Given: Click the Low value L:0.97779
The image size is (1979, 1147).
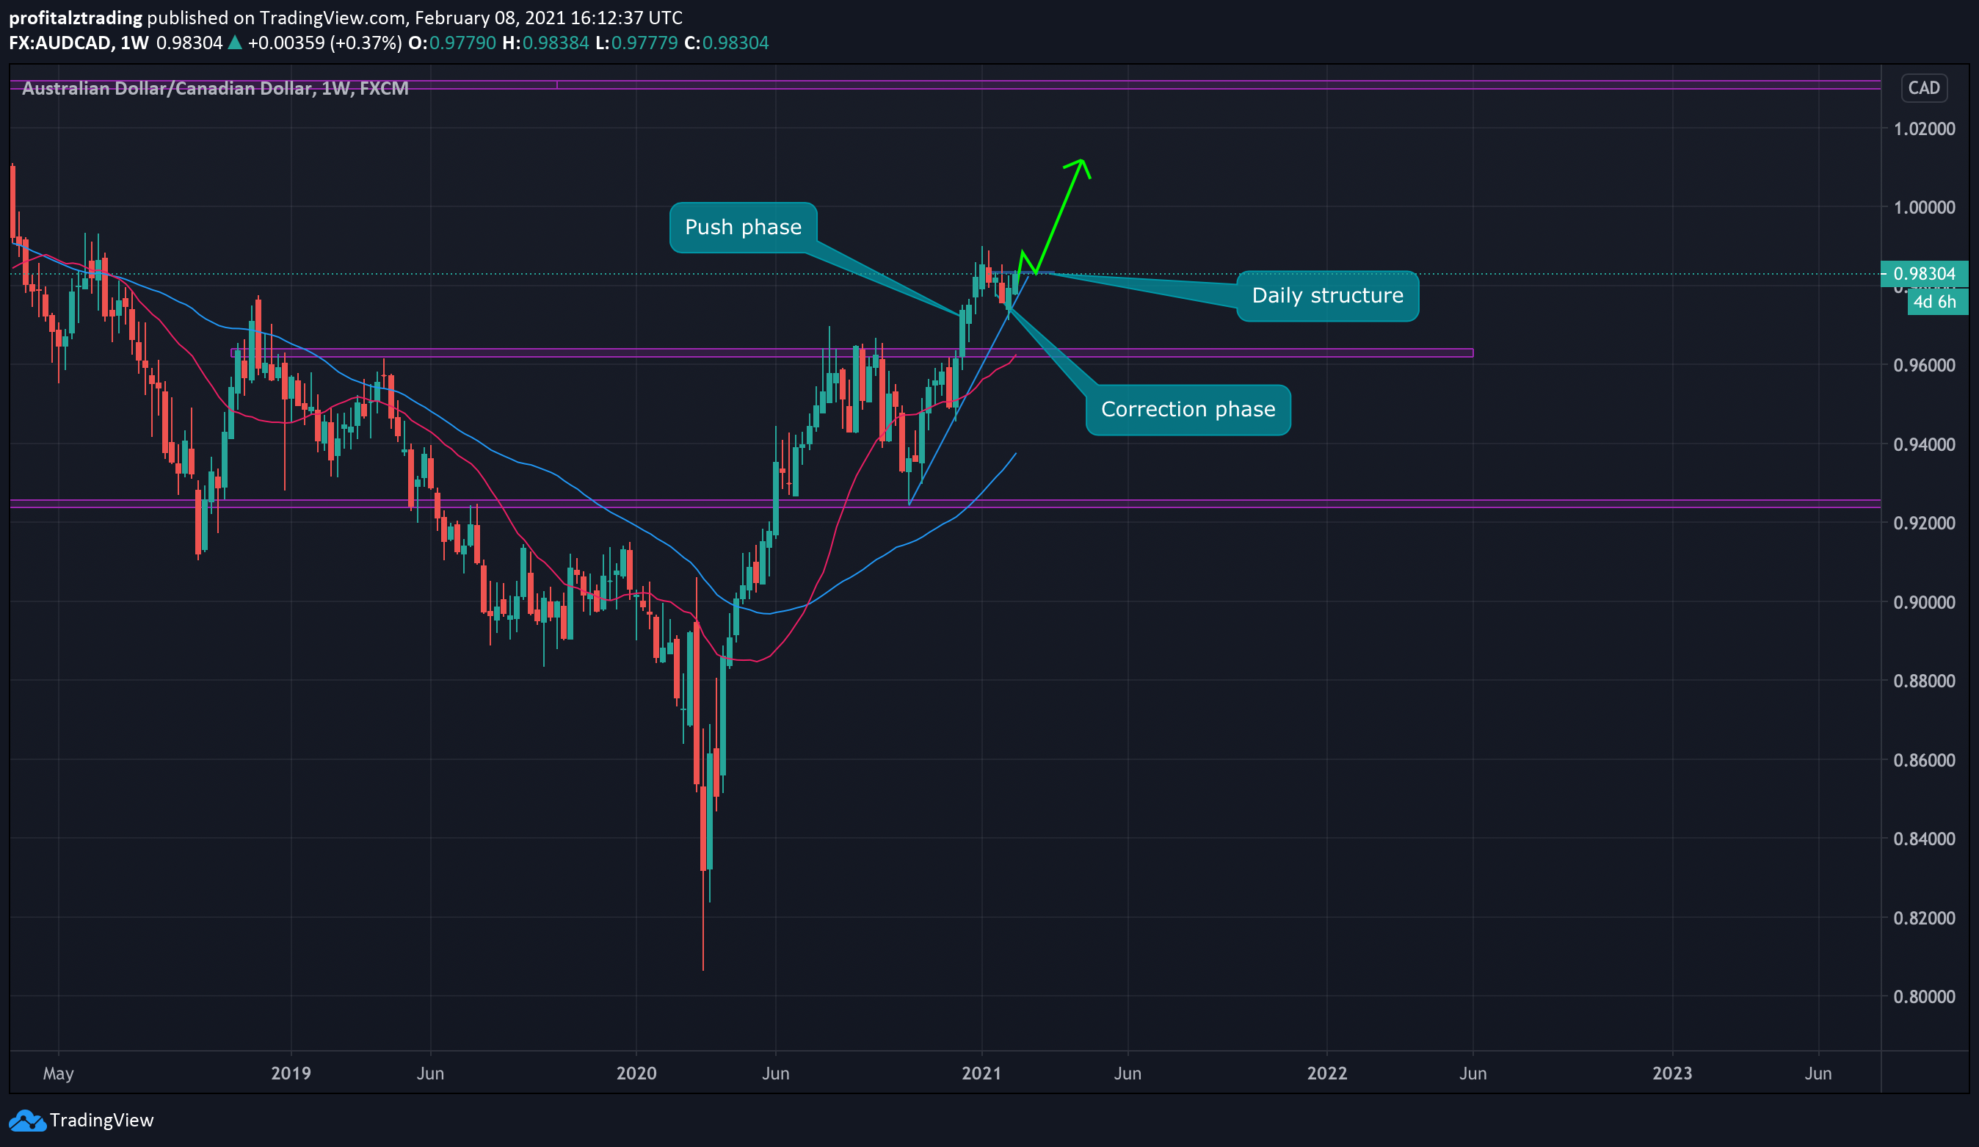Looking at the screenshot, I should pos(637,43).
